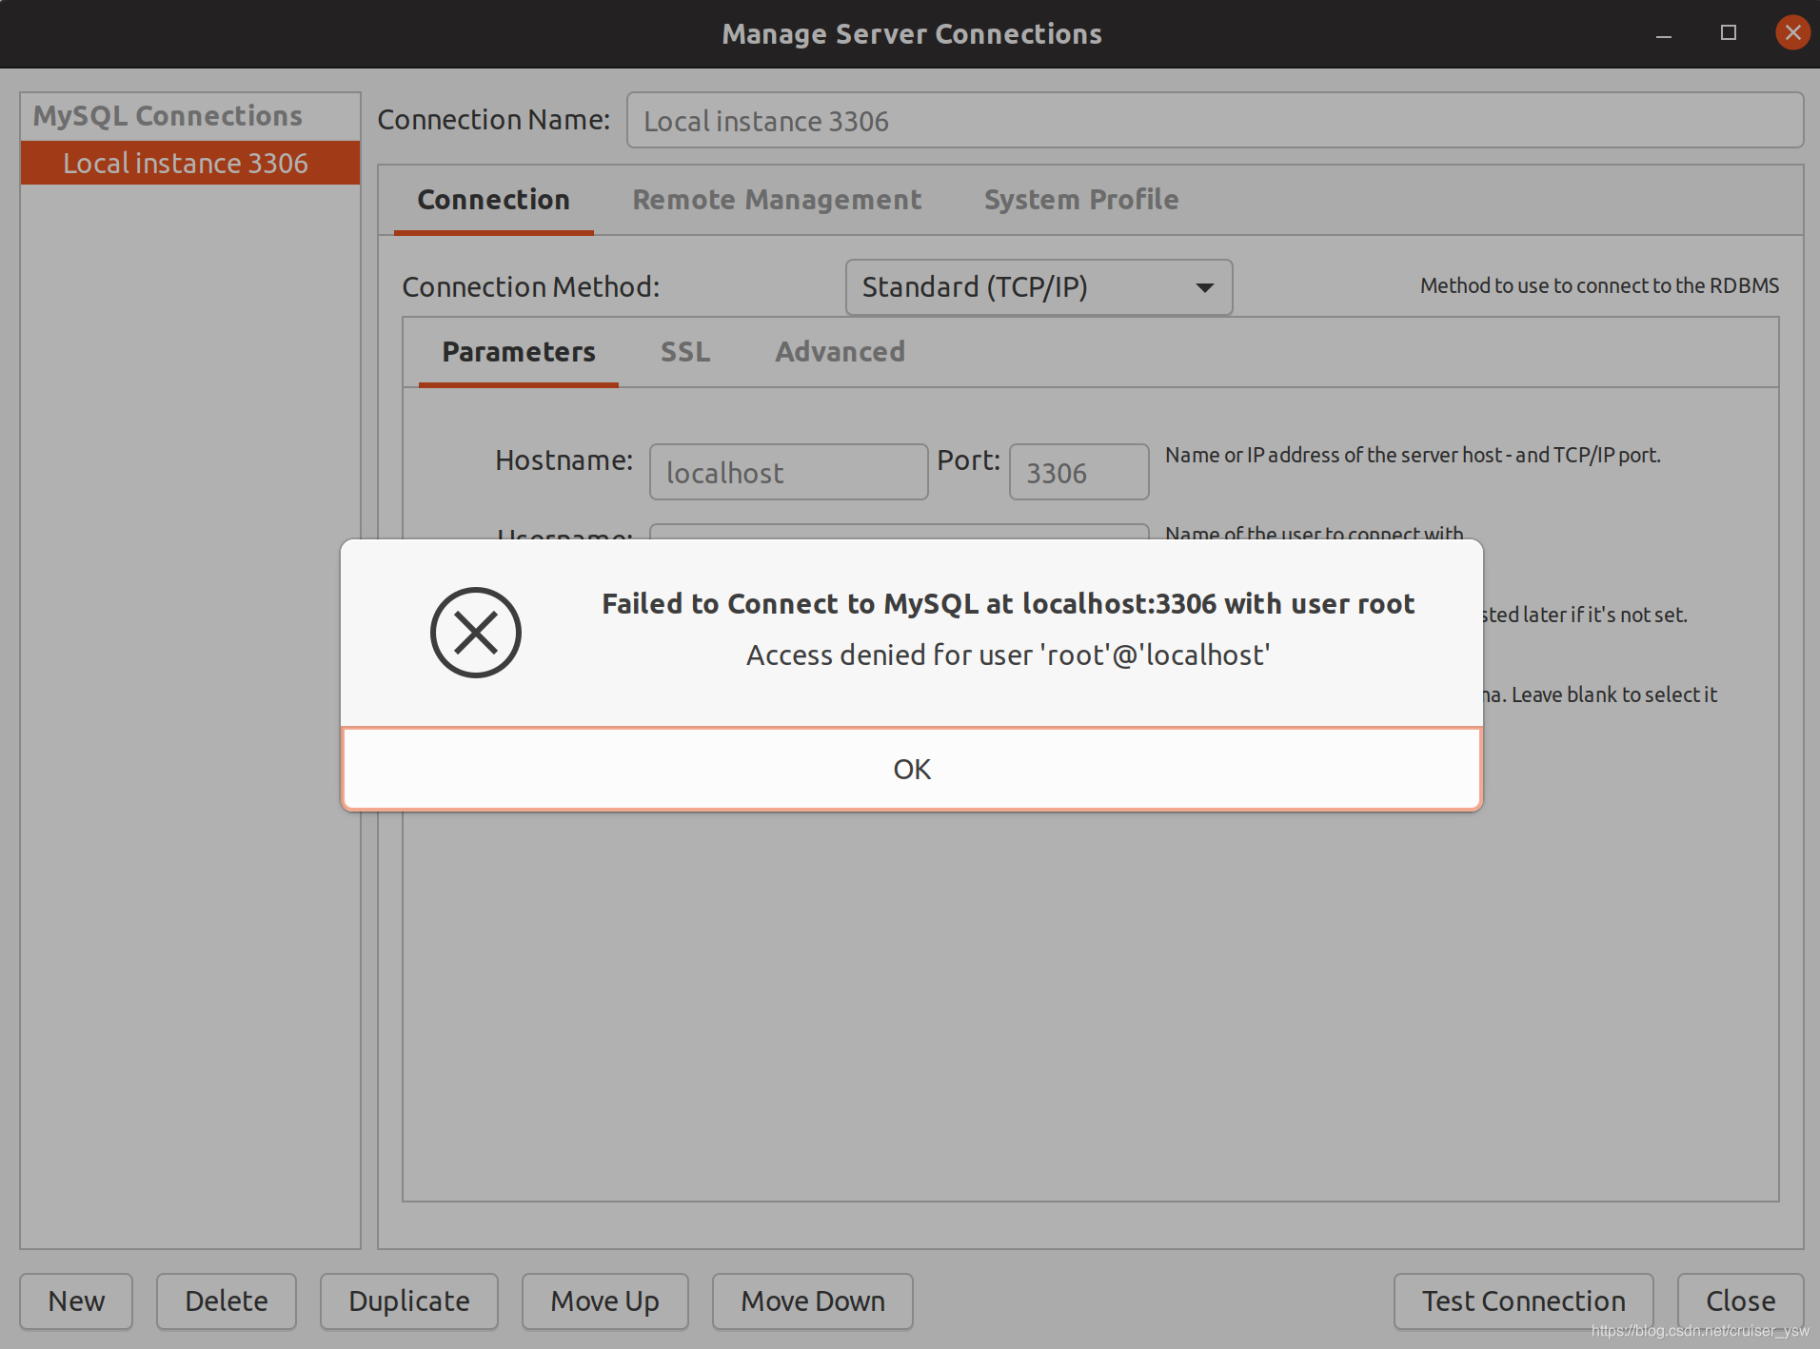Click the Port 3306 field
Viewport: 1820px width, 1349px height.
click(1078, 472)
